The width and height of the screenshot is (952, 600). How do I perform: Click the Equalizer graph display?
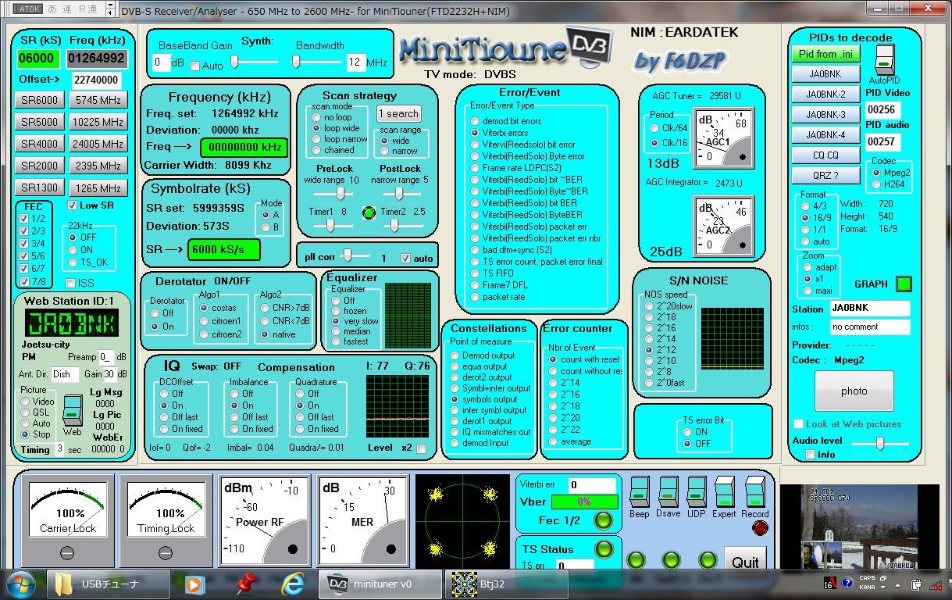(x=408, y=315)
